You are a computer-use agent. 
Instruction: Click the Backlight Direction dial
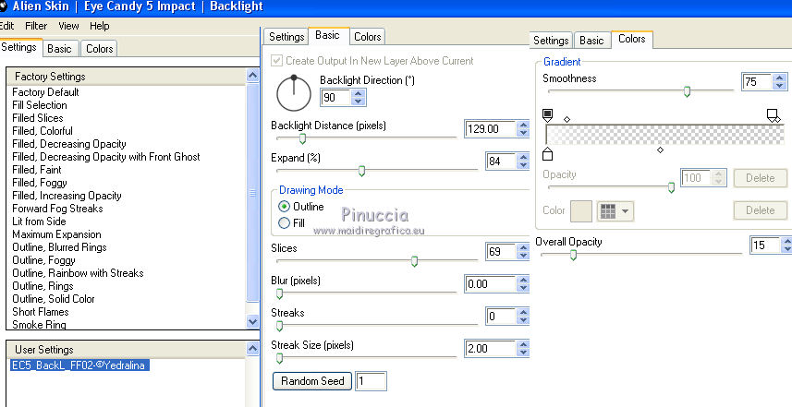[294, 93]
